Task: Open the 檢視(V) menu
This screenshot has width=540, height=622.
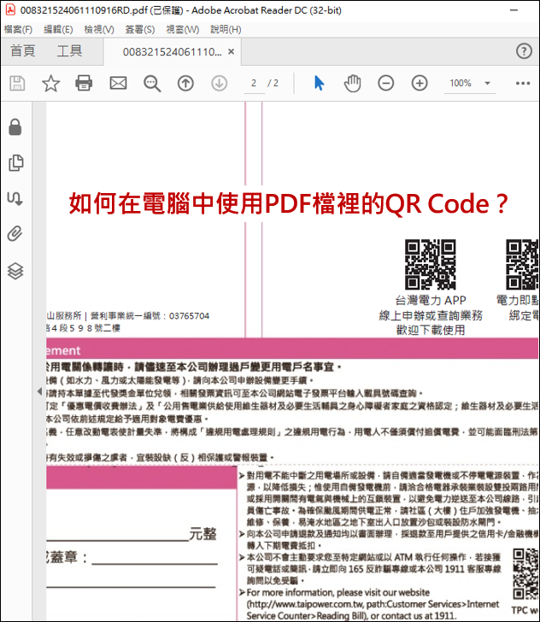Action: pyautogui.click(x=99, y=29)
